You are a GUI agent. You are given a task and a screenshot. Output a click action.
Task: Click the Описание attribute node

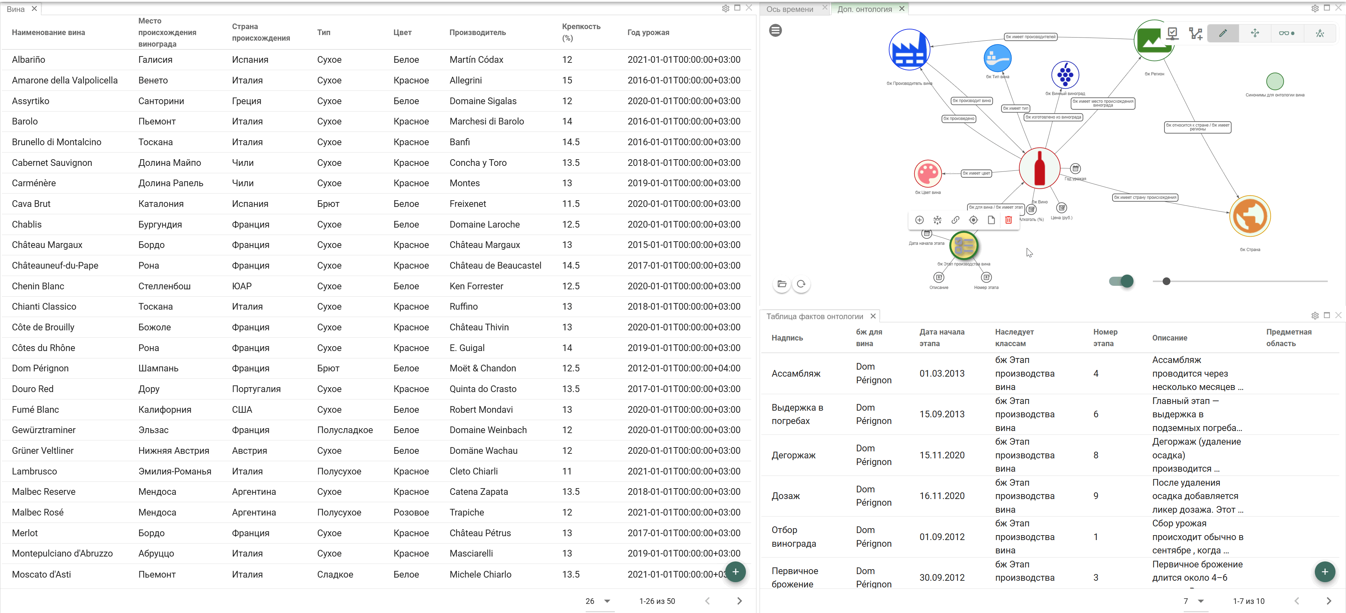[938, 277]
